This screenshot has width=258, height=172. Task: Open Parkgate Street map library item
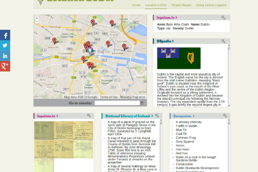[x=132, y=128]
